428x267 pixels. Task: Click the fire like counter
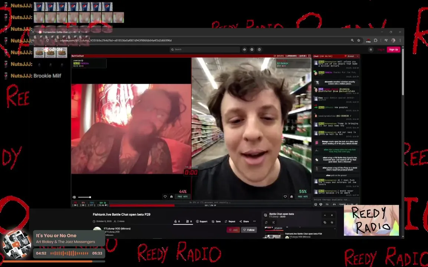(x=177, y=221)
